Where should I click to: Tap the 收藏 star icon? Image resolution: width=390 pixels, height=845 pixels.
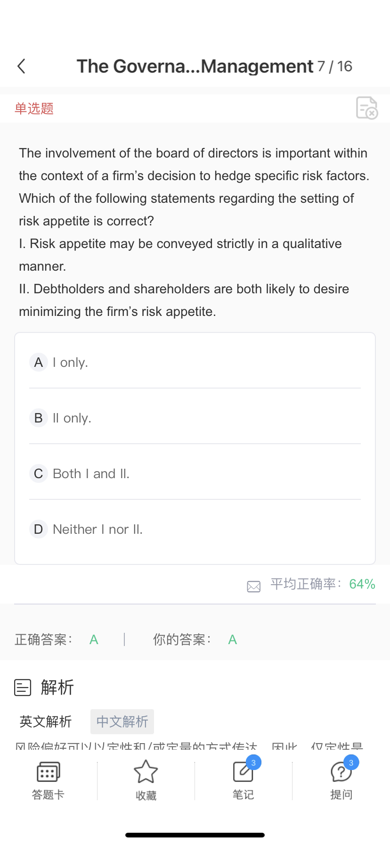click(x=146, y=772)
